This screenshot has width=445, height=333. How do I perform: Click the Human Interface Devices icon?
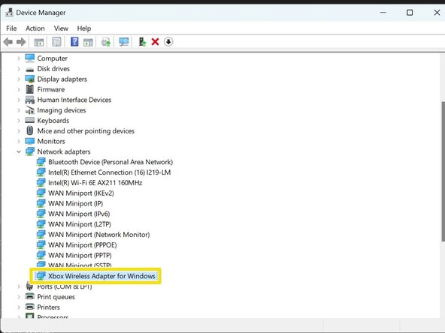coord(30,100)
